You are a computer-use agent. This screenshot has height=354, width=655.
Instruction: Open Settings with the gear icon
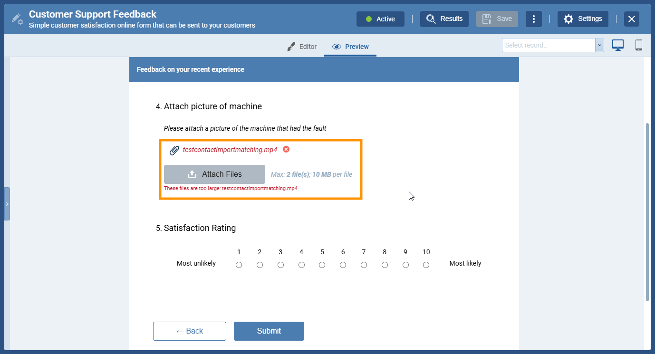coord(583,19)
